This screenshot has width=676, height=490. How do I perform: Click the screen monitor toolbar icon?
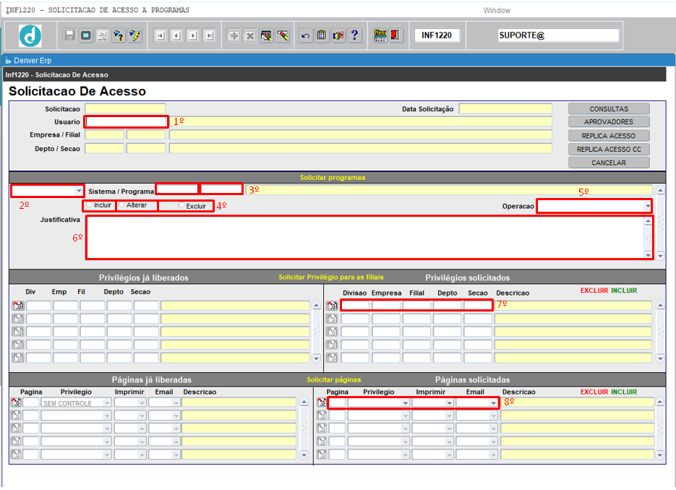(x=86, y=35)
